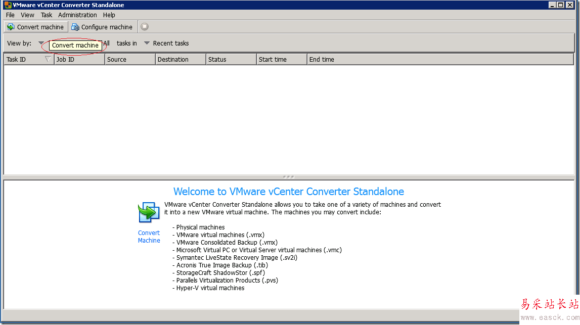Sort by the Job ID column header
Viewport: 580px width, 325px height.
click(79, 60)
